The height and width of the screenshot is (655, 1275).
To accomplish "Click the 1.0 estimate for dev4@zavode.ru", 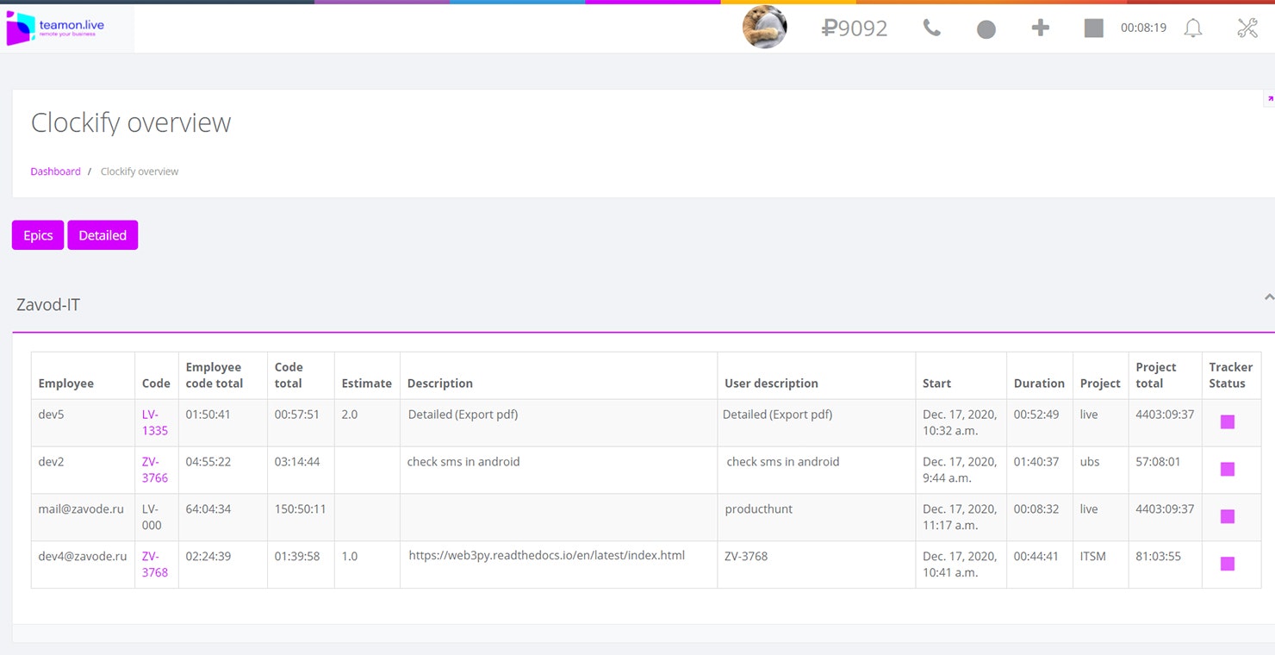I will point(349,557).
